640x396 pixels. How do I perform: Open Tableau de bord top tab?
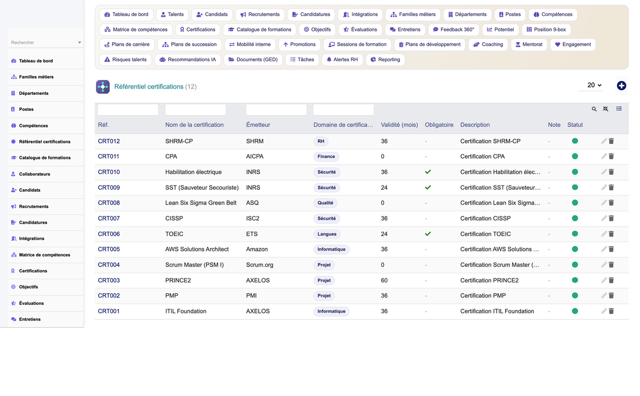point(126,14)
